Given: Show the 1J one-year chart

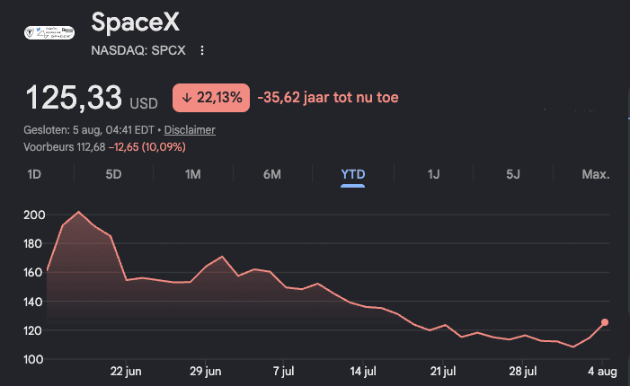Looking at the screenshot, I should [x=433, y=174].
